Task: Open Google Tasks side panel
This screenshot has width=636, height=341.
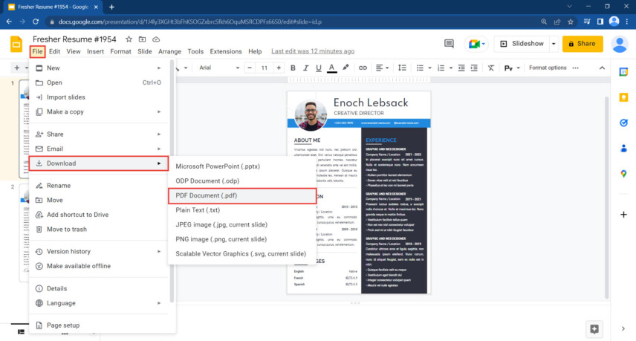Action: pyautogui.click(x=623, y=123)
